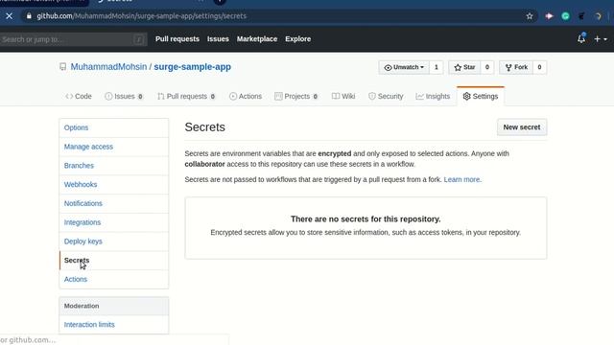
Task: Switch to the Security tab
Action: pos(386,96)
